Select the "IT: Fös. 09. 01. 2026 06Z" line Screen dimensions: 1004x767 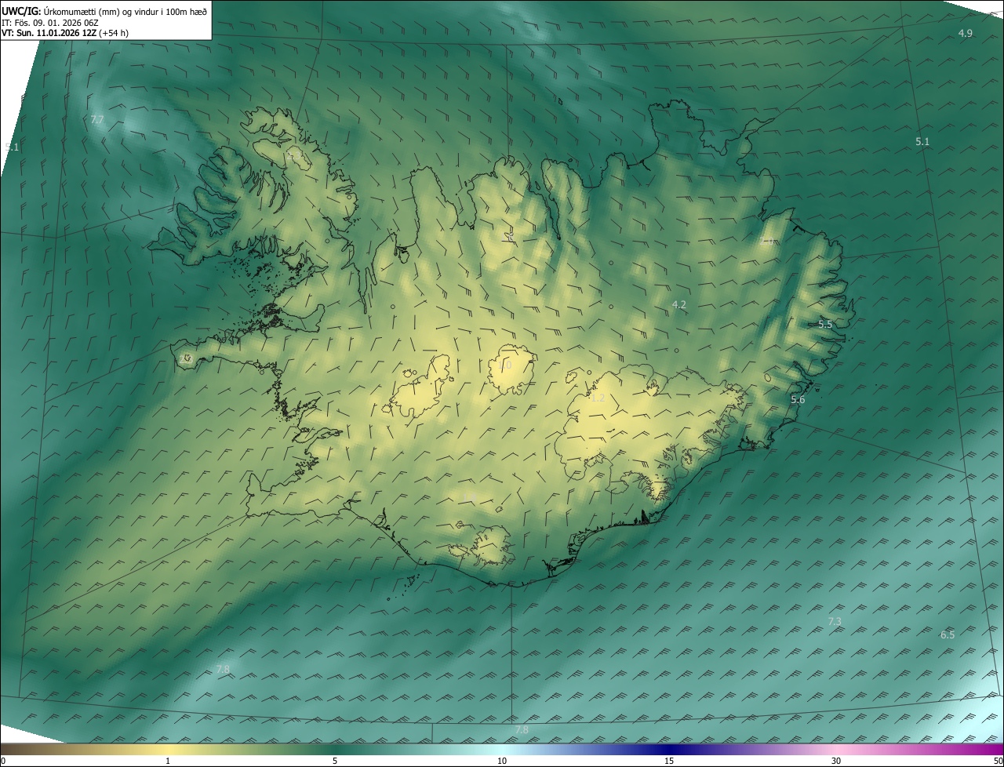(x=50, y=23)
